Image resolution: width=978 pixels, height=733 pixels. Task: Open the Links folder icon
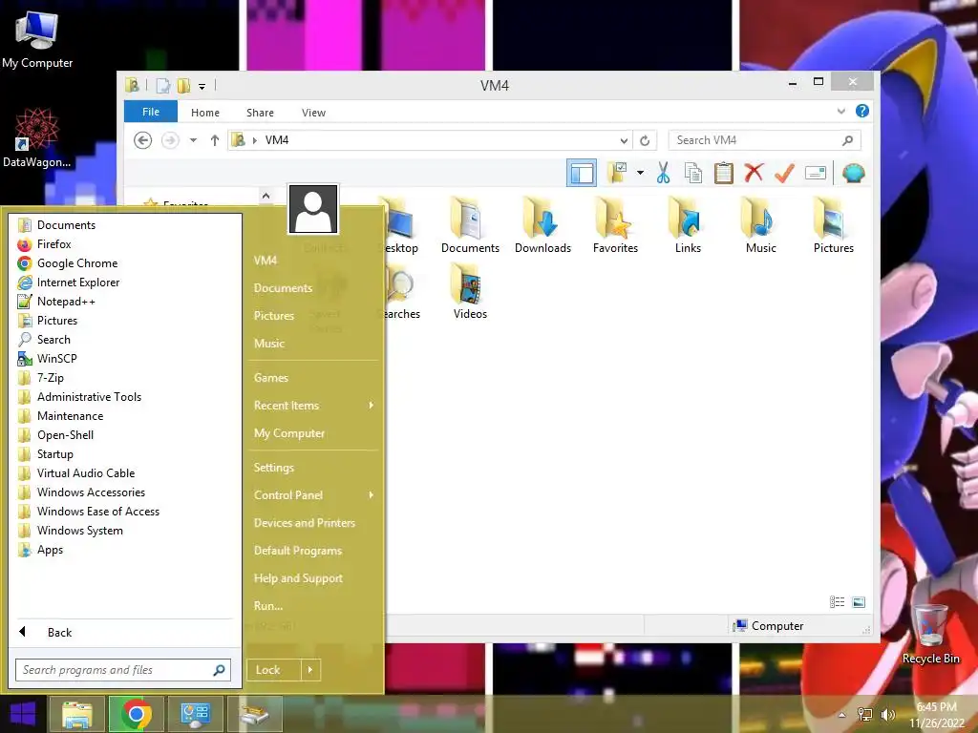(688, 225)
